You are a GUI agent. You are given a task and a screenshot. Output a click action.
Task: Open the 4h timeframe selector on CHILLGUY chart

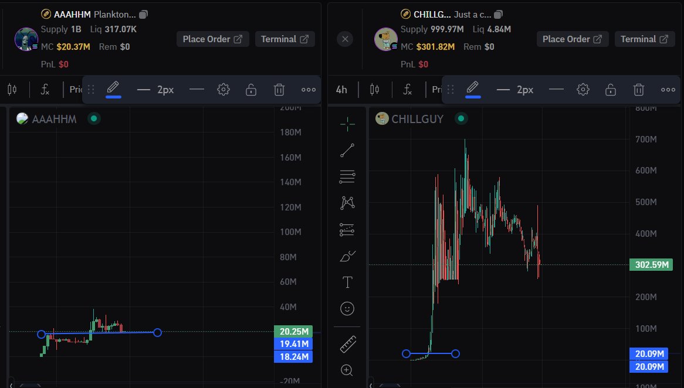click(x=341, y=89)
